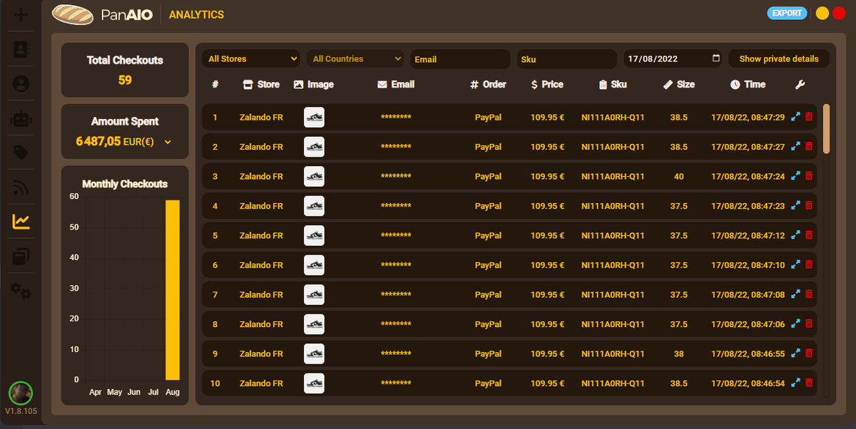Expand row 4 checkout details
Screen dimensions: 856x429
click(795, 206)
